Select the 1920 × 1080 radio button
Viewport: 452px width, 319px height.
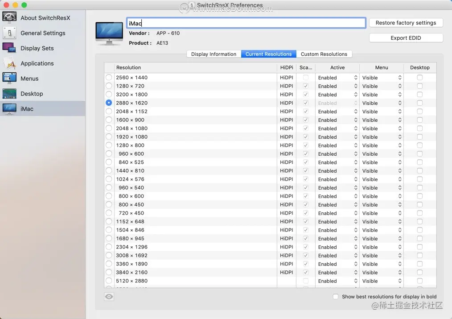[109, 137]
